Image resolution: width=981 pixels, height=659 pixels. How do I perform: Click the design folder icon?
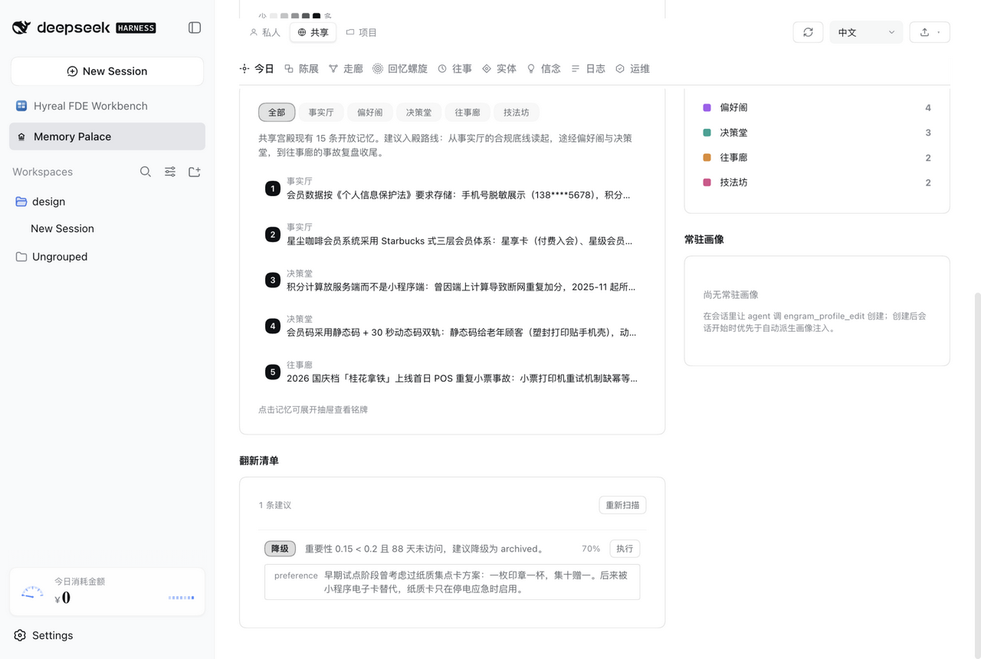coord(21,202)
